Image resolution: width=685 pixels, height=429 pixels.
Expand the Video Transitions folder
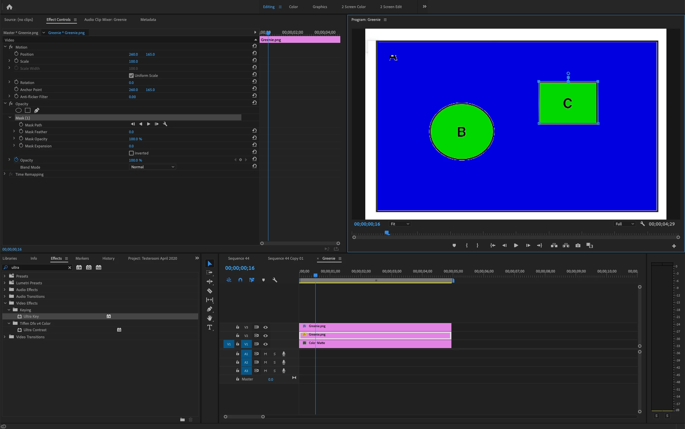click(x=5, y=337)
